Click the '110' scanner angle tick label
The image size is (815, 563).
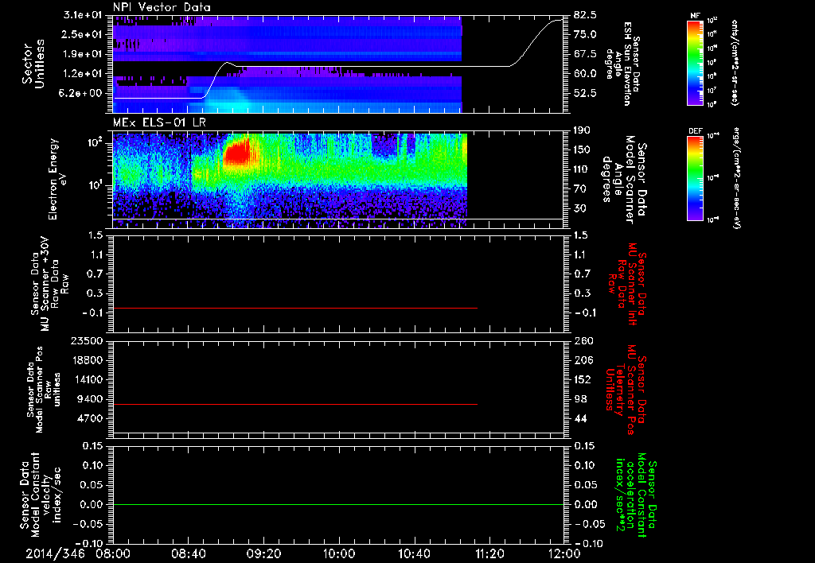point(582,169)
